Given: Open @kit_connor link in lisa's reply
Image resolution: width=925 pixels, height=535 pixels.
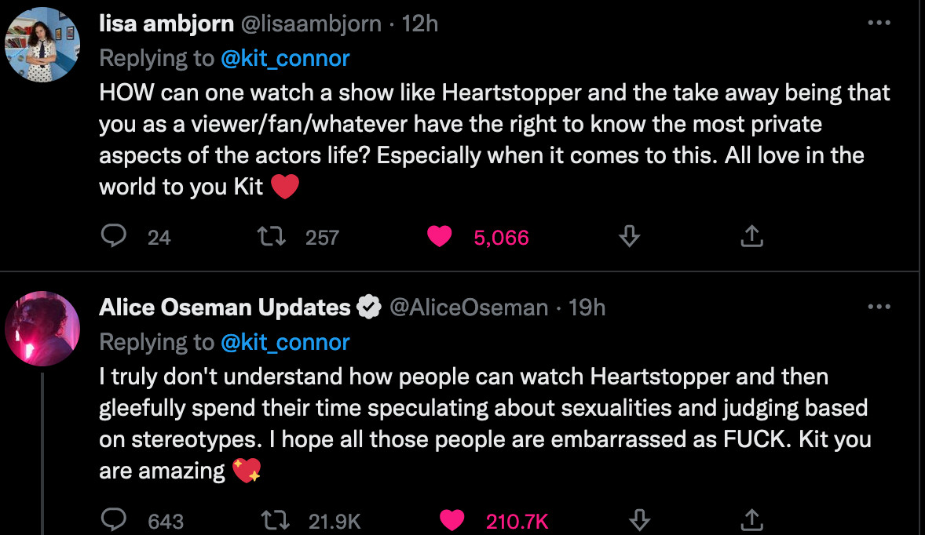Looking at the screenshot, I should (285, 58).
